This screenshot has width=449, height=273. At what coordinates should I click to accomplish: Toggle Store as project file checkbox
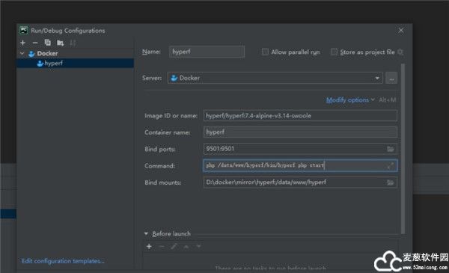334,52
